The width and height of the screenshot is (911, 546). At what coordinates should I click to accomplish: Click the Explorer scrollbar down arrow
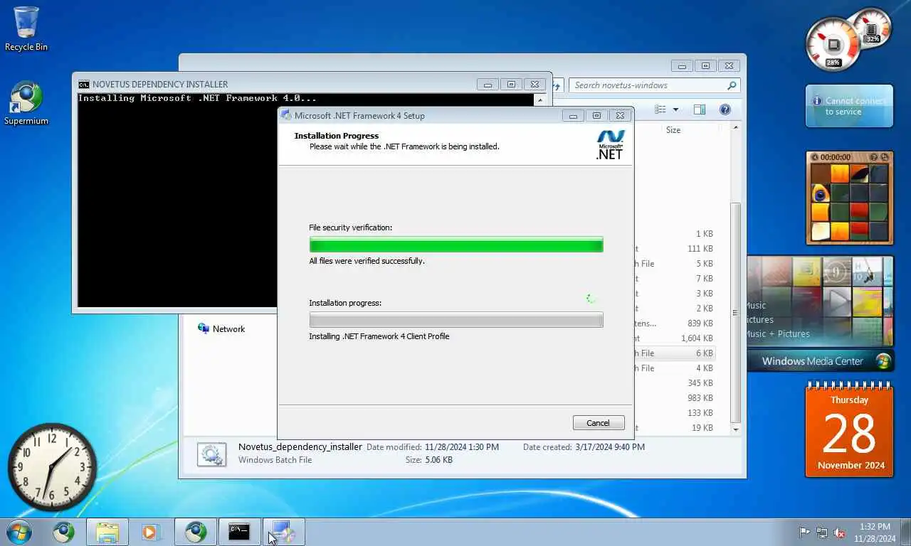[736, 429]
